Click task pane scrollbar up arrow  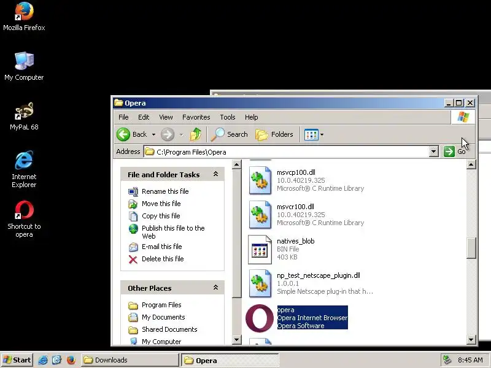tap(237, 164)
